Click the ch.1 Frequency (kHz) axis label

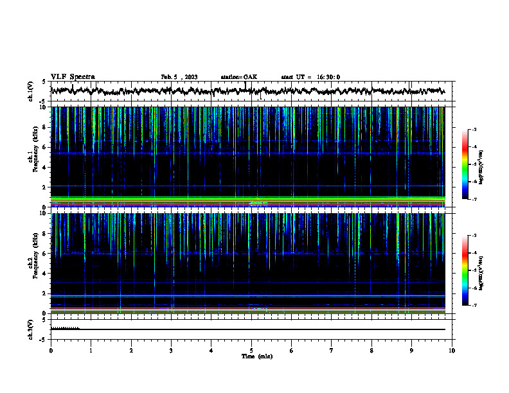33,150
